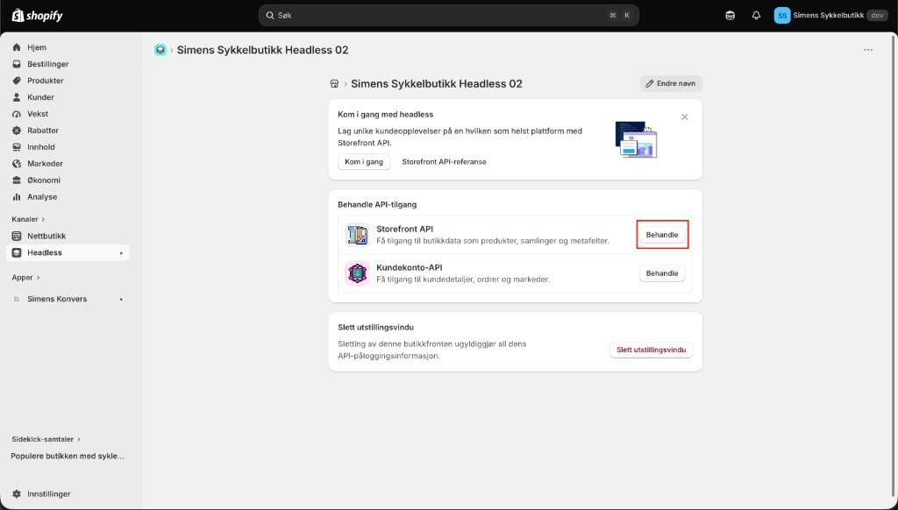Click the Innstillinger gear icon
This screenshot has width=898, height=510.
point(17,494)
